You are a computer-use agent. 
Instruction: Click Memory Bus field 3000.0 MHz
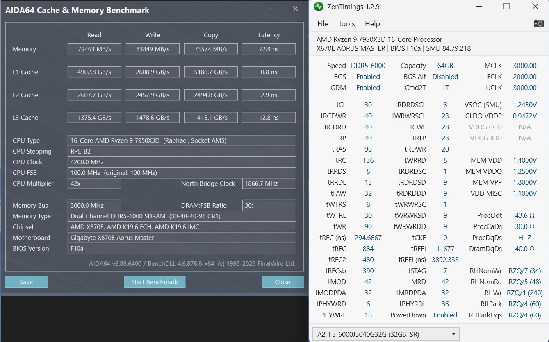(94, 205)
